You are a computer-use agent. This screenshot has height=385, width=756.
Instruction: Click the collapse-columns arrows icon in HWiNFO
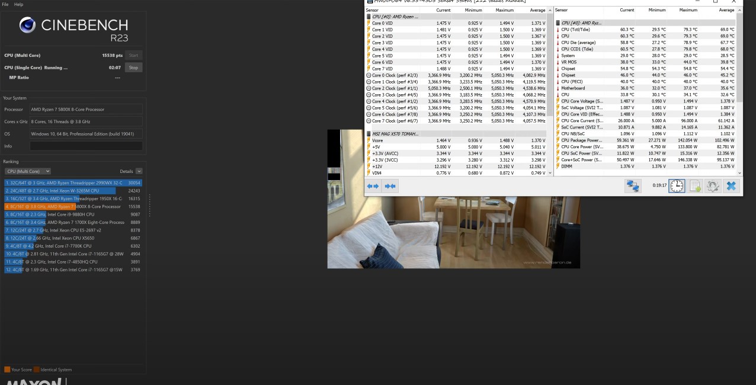pos(390,186)
